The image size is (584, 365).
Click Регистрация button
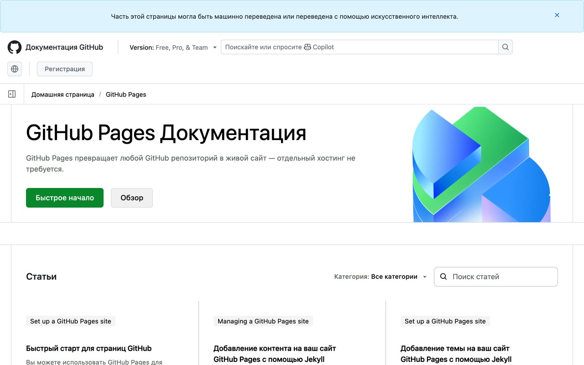coord(65,69)
